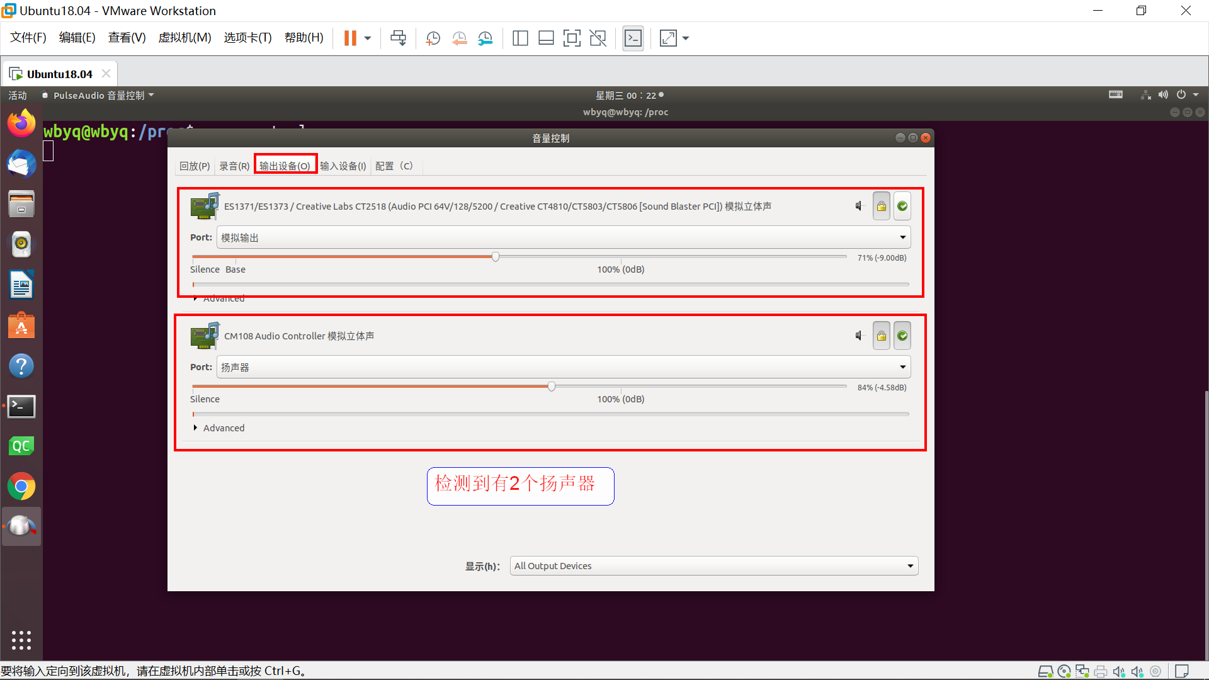Screen dimensions: 1209x680
Task: Take a snapshot of the virtual machine
Action: click(433, 38)
